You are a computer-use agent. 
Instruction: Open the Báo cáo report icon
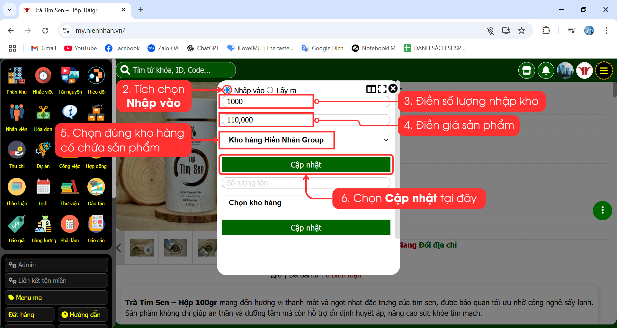coord(96,224)
